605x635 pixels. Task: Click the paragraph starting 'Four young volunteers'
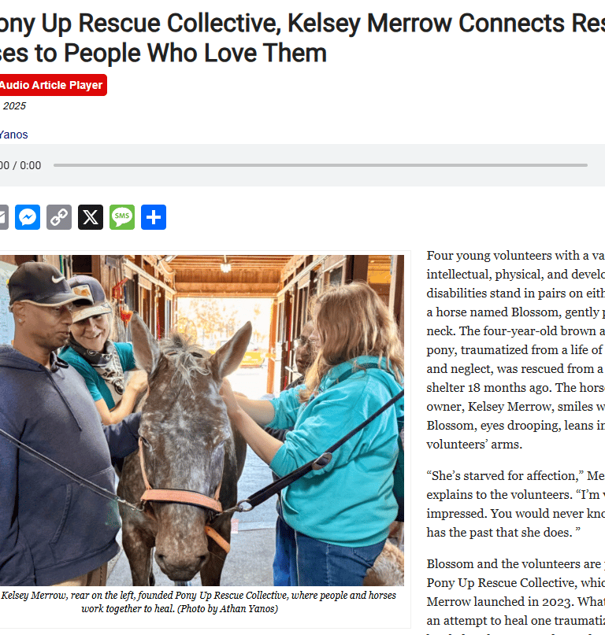tap(515, 350)
